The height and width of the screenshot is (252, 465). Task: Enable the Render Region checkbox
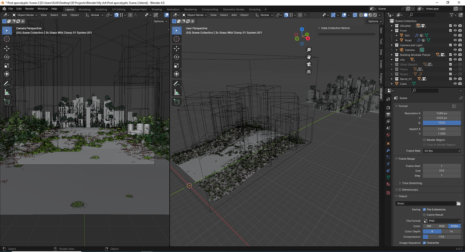(425, 140)
